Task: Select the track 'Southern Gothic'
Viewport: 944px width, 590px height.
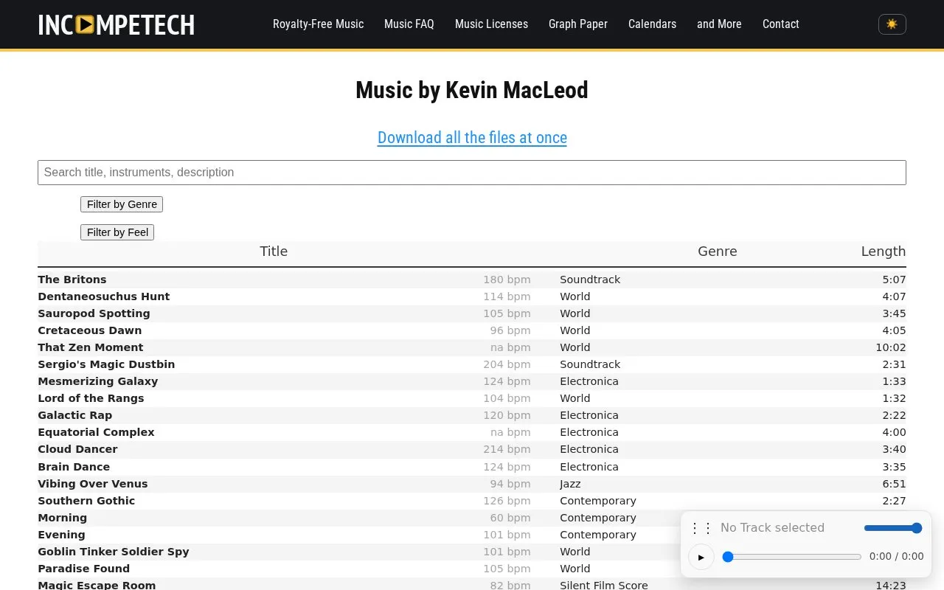Action: [x=87, y=501]
